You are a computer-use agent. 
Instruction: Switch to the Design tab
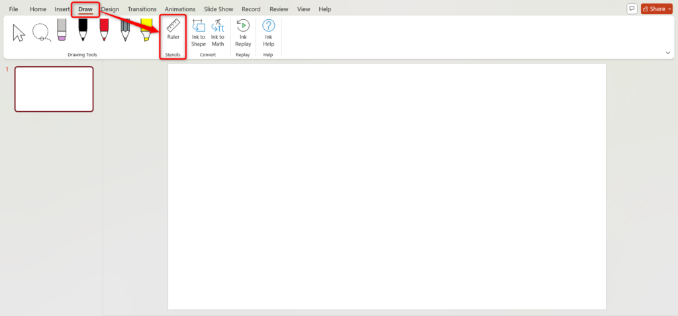point(111,9)
